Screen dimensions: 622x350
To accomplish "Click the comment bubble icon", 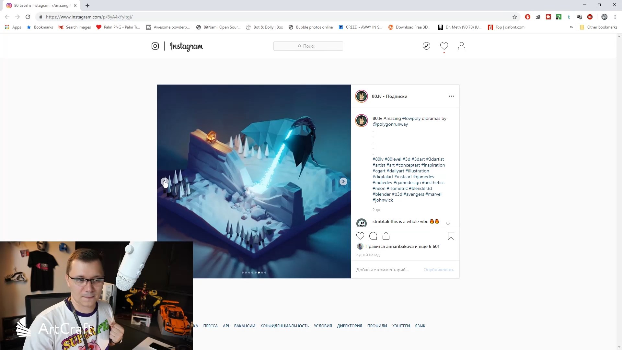I will [373, 236].
